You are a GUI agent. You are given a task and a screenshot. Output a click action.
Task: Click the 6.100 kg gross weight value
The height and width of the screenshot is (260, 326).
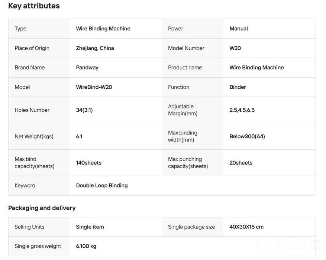click(x=86, y=246)
